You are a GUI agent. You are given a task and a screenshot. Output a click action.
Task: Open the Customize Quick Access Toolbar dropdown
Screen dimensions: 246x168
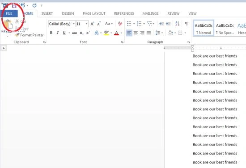coord(42,6)
